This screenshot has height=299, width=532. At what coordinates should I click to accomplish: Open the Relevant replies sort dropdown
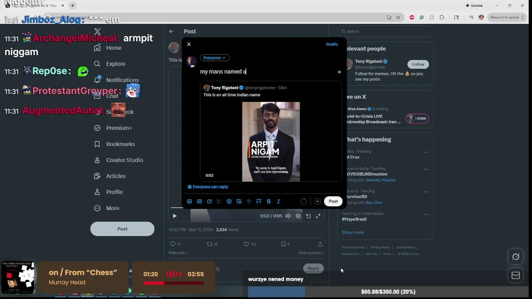(178, 252)
